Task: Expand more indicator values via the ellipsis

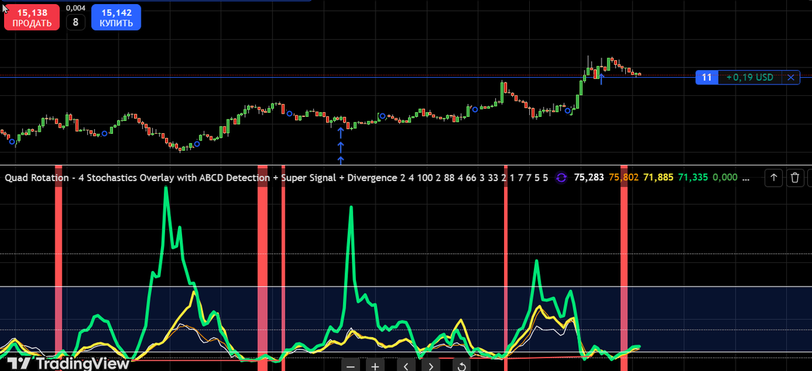Action: pyautogui.click(x=745, y=178)
